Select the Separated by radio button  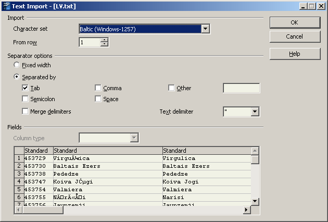pyautogui.click(x=17, y=77)
